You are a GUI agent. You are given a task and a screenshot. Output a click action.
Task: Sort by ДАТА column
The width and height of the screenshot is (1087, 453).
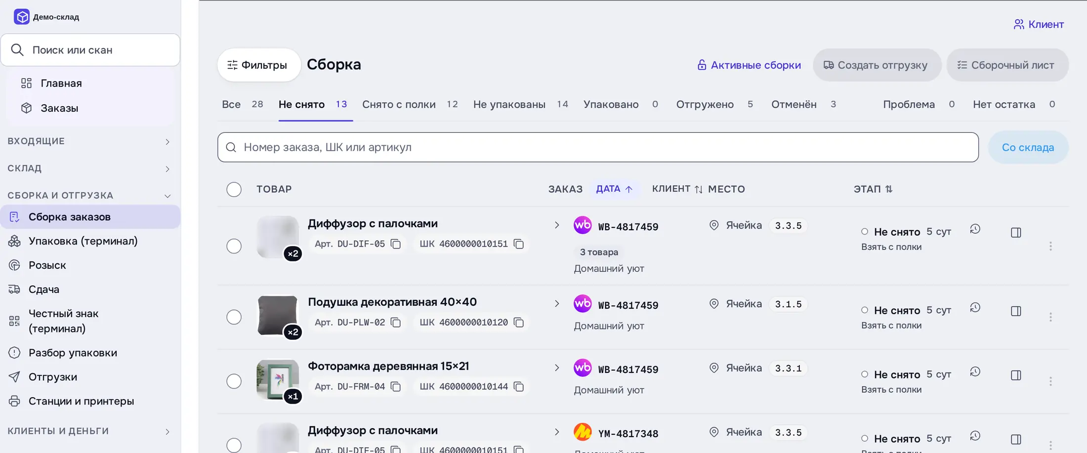[614, 189]
